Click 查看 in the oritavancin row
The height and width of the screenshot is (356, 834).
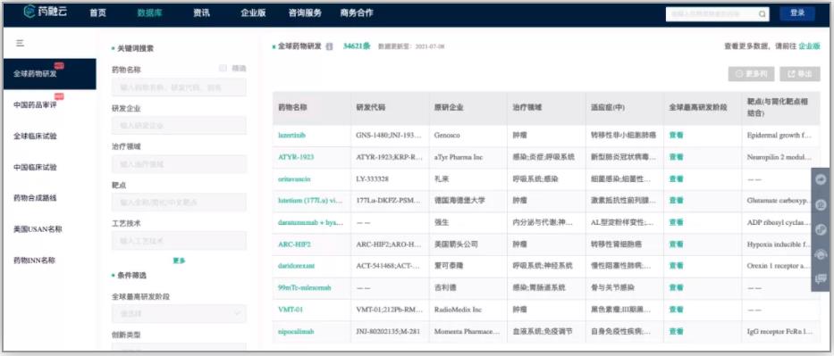click(x=676, y=178)
